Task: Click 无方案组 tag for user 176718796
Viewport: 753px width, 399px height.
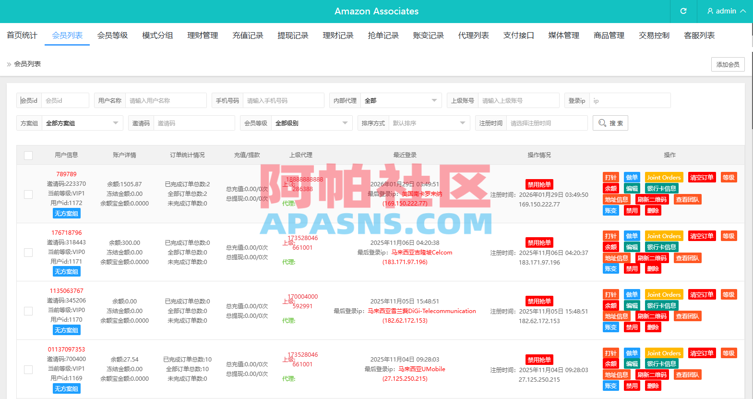Action: tap(66, 271)
